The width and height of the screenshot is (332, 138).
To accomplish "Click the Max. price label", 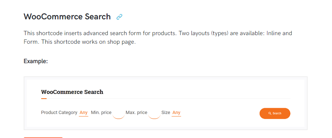I will 136,113.
